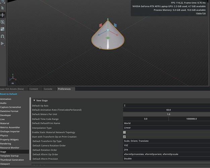Open Template Startup preferences
Image resolution: width=210 pixels, height=168 pixels.
[9, 156]
